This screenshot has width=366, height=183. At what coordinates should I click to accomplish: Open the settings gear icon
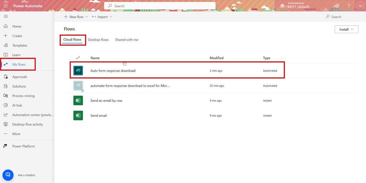coord(337,6)
